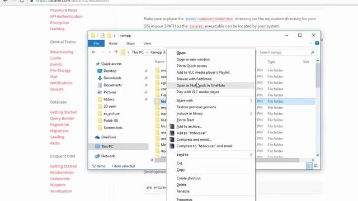The image size is (358, 201).
Task: Click the new folder icon in title bar
Action: [x=109, y=35]
